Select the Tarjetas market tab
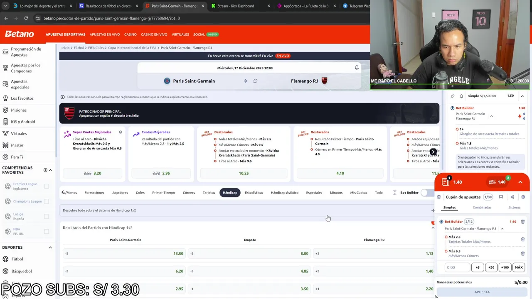532x299 pixels. click(209, 193)
